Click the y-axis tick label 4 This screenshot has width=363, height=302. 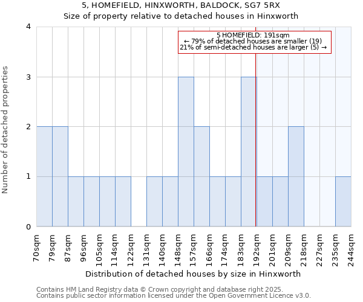tap(28, 27)
